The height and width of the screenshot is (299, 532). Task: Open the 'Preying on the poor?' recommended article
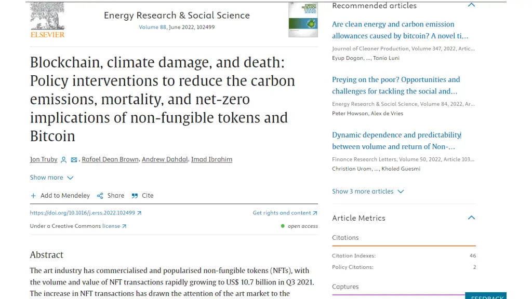396,85
